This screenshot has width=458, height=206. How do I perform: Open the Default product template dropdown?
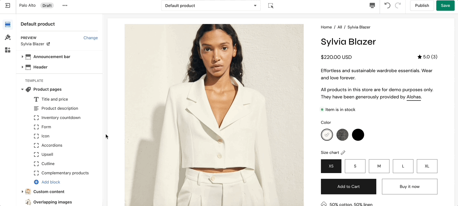coord(211,5)
